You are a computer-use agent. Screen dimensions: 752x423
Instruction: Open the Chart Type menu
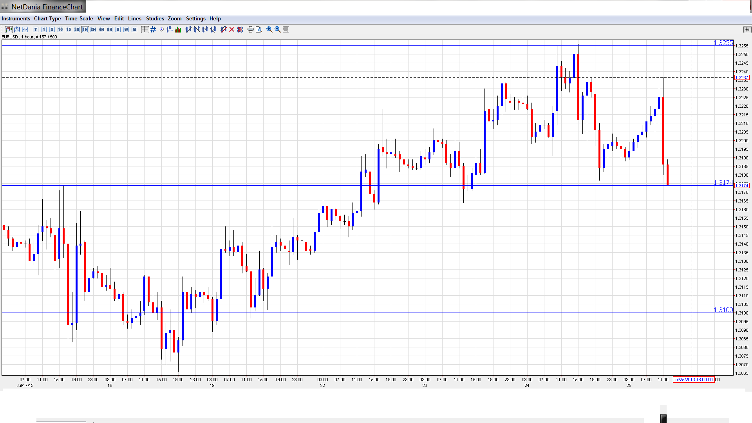(47, 18)
